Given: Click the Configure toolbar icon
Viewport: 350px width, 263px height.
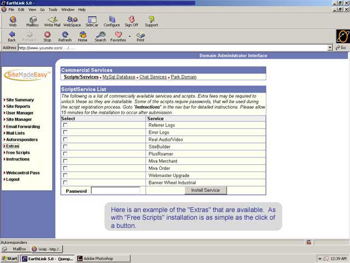Looking at the screenshot, I should click(x=112, y=21).
